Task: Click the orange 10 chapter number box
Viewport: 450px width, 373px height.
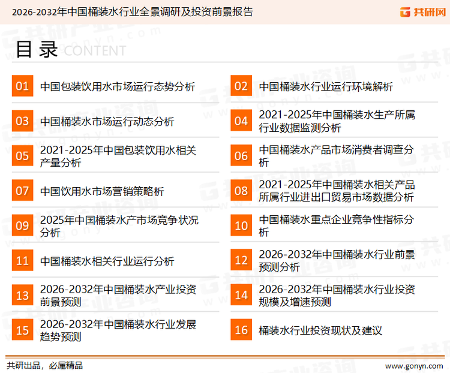Action: click(241, 225)
